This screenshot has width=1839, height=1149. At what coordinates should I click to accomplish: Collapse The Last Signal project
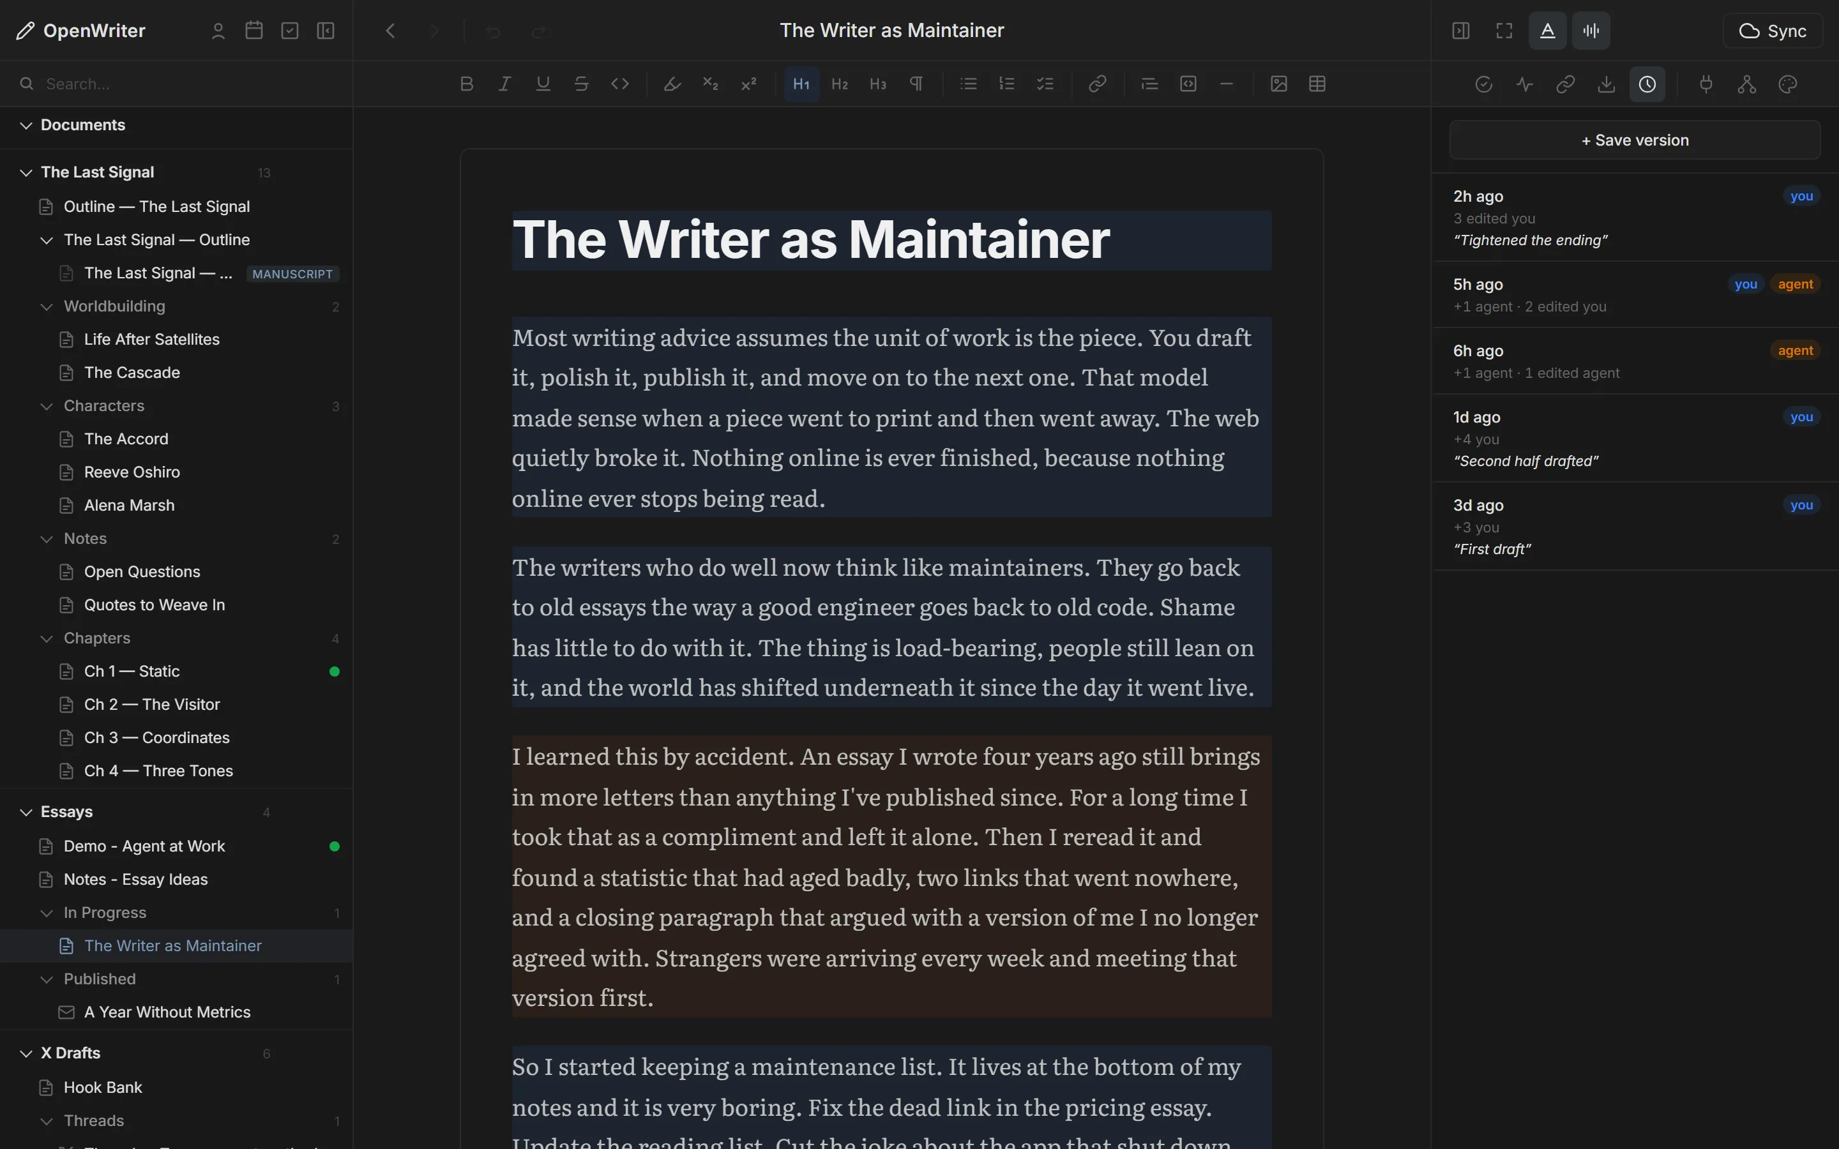tap(26, 172)
